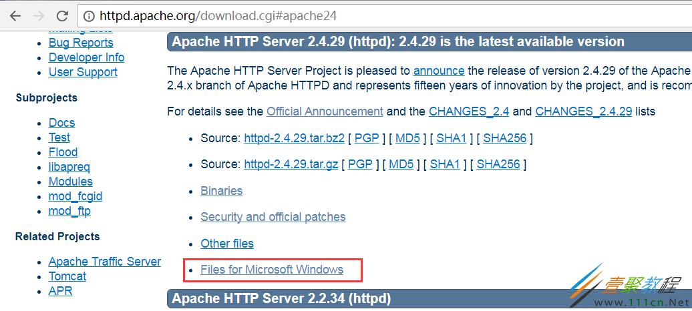Open the CHANGES_2.4.29 link

pos(583,111)
